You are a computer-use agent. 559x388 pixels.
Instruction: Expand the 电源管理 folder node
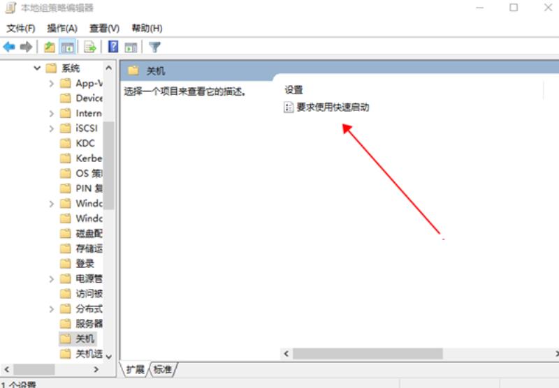51,278
